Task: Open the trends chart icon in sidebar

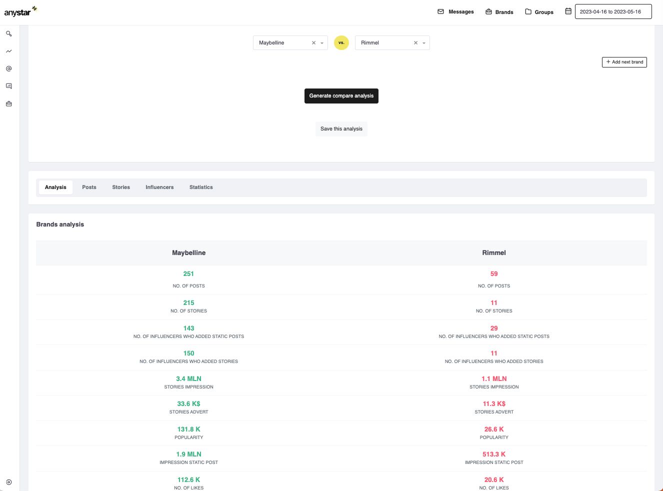Action: 9,51
